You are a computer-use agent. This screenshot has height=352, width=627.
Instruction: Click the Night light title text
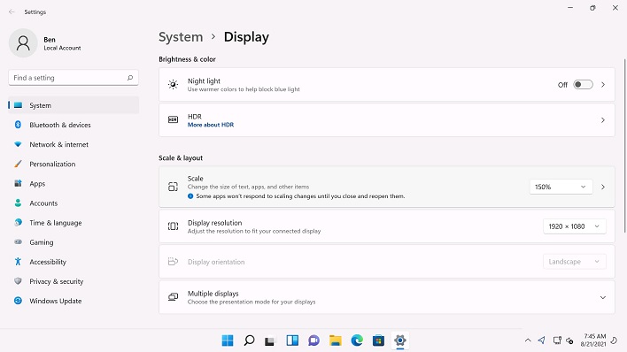[x=204, y=81]
